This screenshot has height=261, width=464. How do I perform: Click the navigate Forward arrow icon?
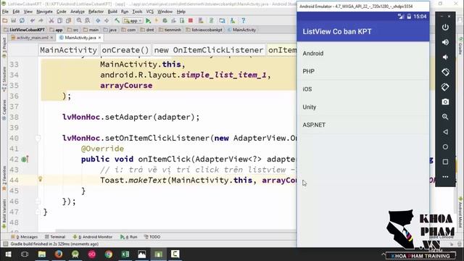[x=107, y=21]
